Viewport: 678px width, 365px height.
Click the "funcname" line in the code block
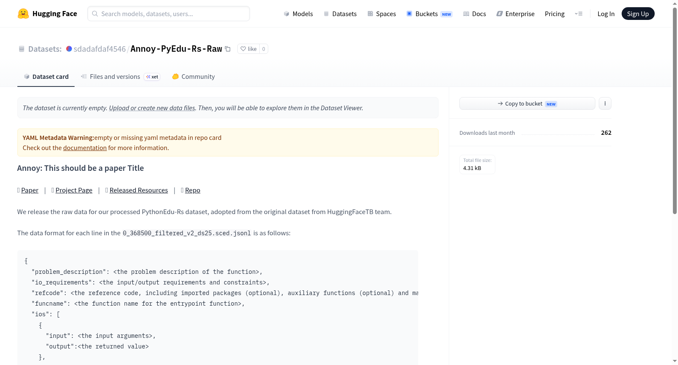coord(138,304)
